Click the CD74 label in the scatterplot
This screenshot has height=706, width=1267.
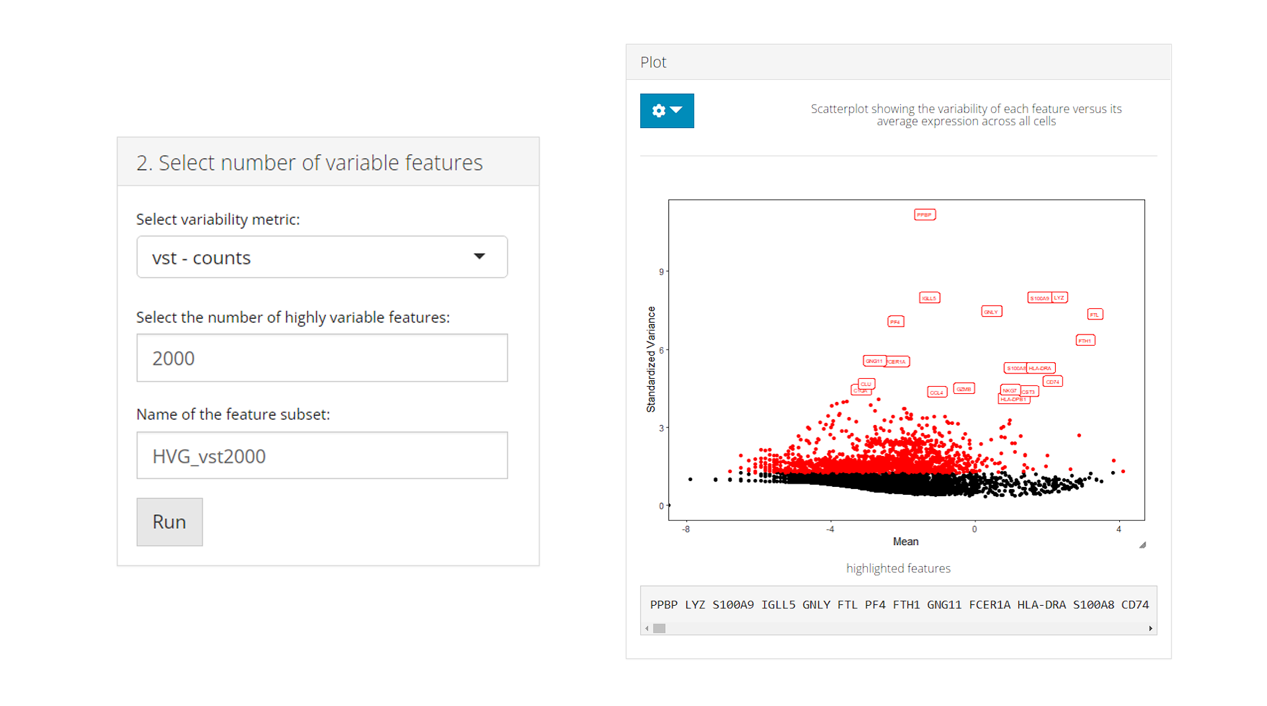tap(1053, 382)
